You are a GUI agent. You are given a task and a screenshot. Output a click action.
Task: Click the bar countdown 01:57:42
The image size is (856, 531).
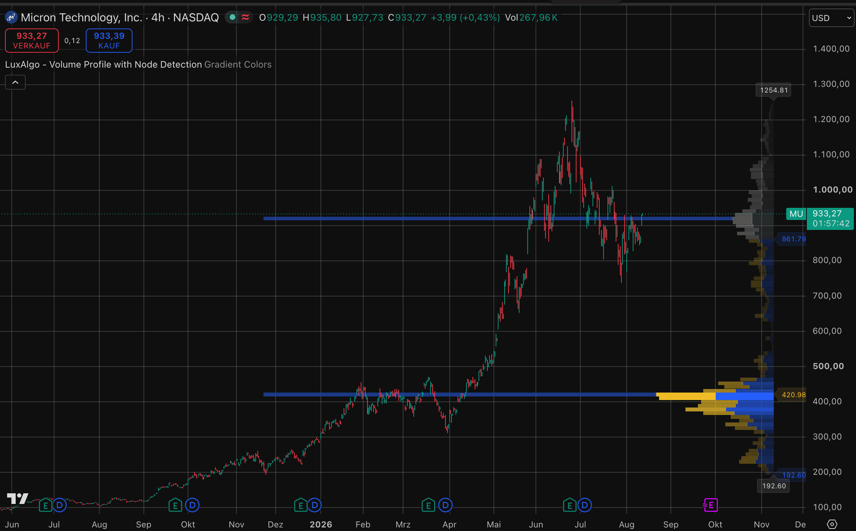(x=831, y=224)
